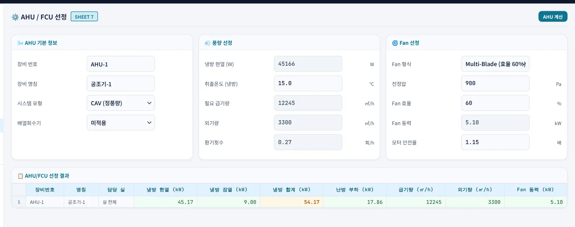Click the 취출온도 (냉방) label
Screen dimensions: 575x227
click(221, 84)
